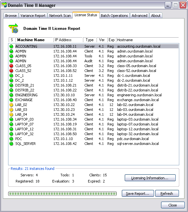188x212 pixels.
Task: Click the green status icon for ENGINEERING
Action: coord(11,95)
